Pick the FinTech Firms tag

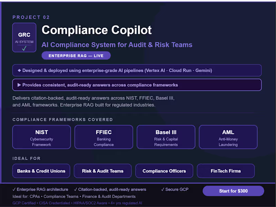[226, 171]
